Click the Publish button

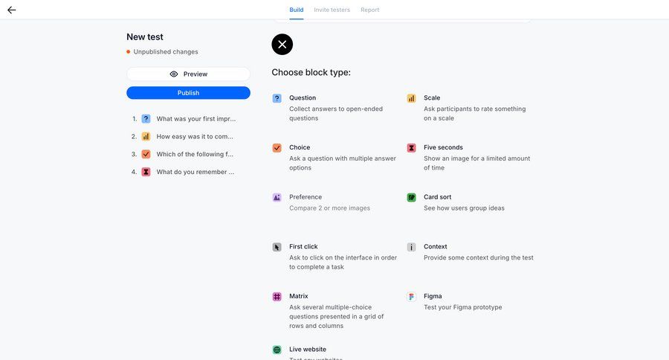[188, 93]
